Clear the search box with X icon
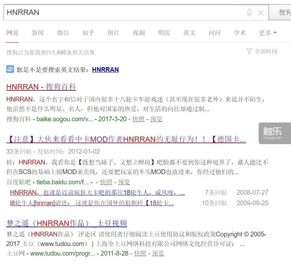Screen dimensions: 291x267 [x=261, y=12]
